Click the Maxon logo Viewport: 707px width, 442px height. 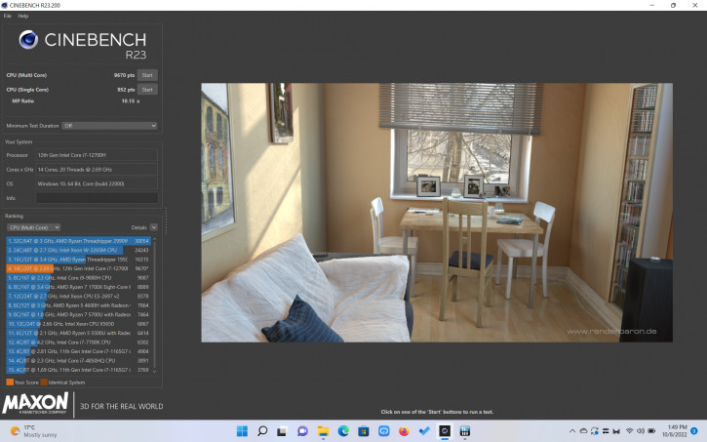tap(35, 403)
